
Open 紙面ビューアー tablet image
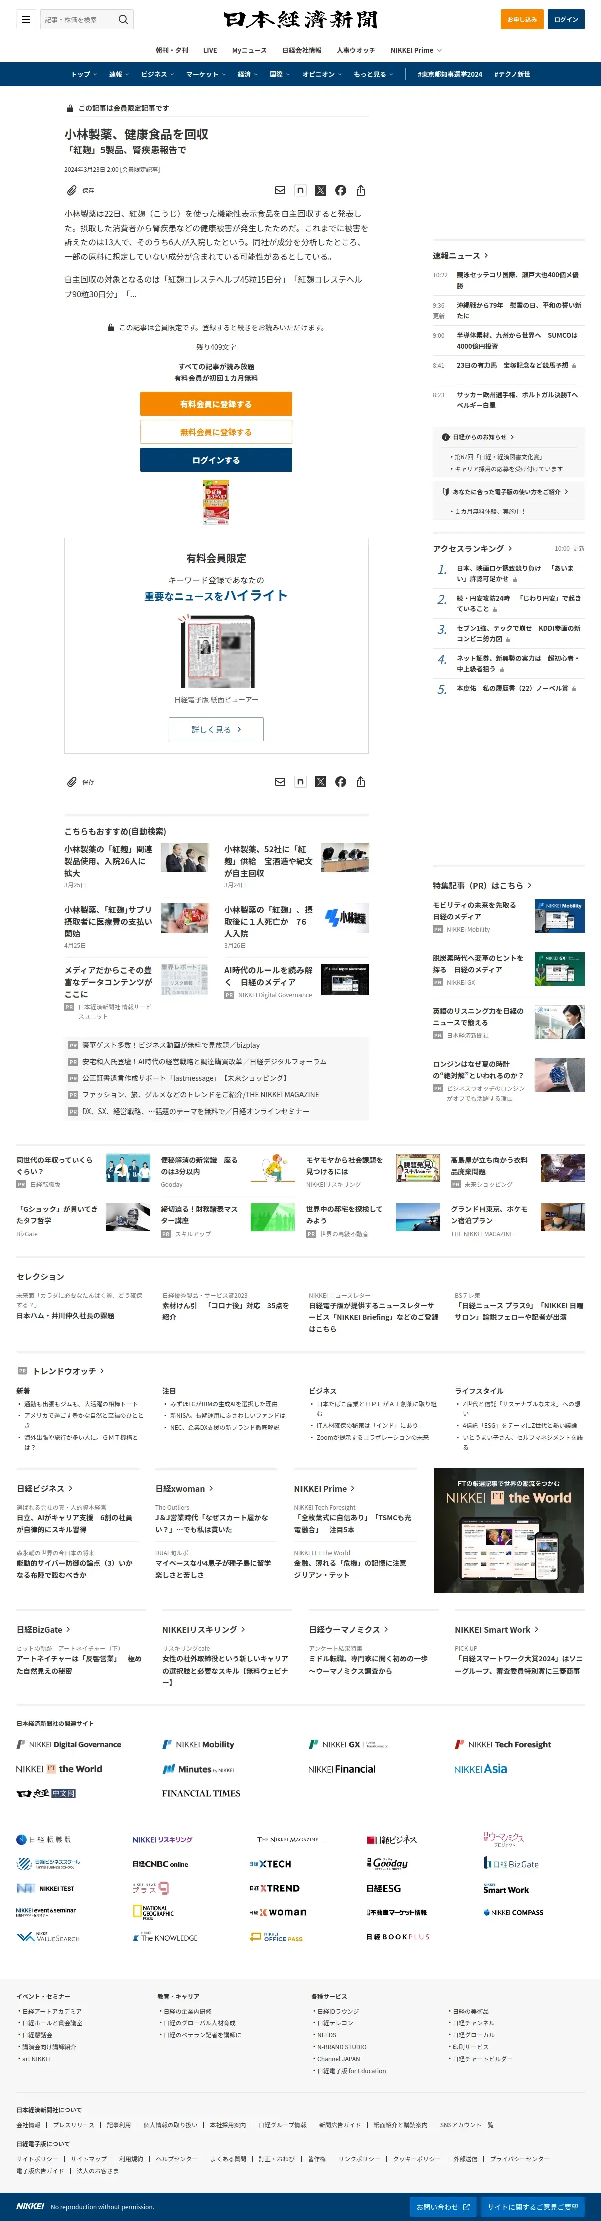[x=216, y=652]
